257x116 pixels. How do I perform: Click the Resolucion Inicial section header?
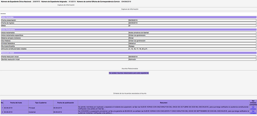(8, 53)
